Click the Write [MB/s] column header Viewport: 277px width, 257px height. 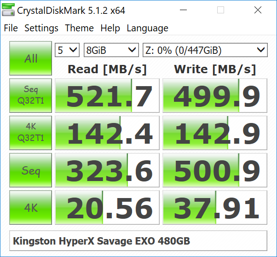(x=215, y=70)
